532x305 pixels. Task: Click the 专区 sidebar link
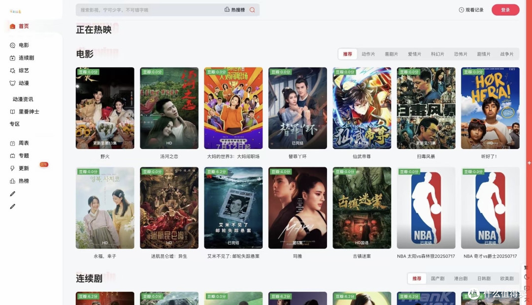click(x=15, y=124)
